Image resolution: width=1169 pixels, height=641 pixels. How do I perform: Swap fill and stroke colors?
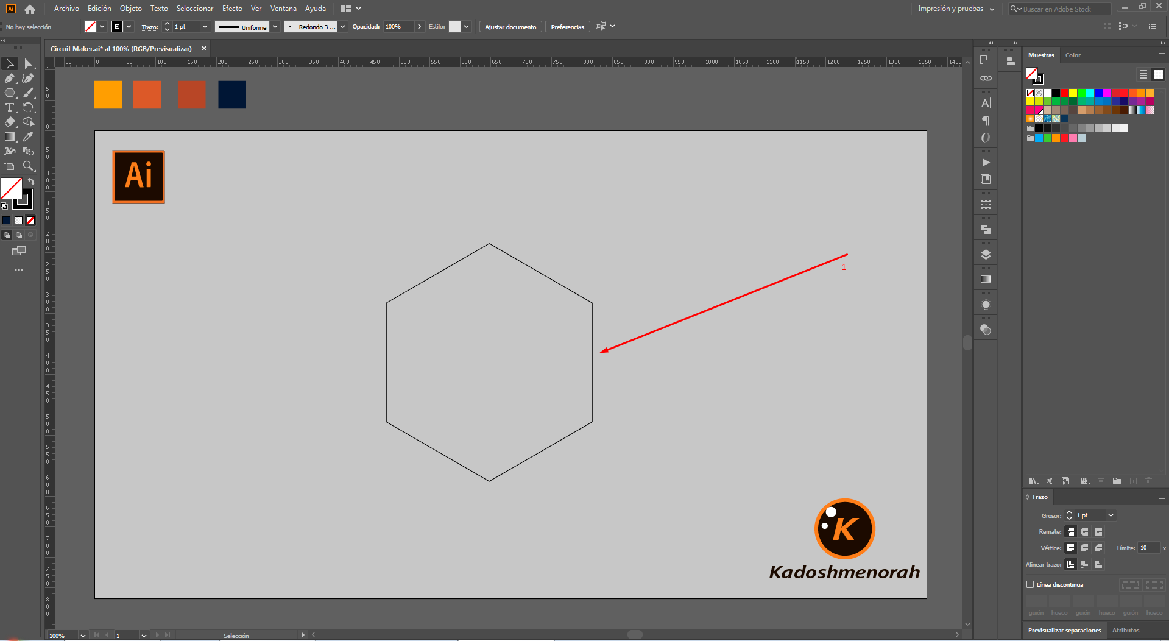(x=31, y=182)
